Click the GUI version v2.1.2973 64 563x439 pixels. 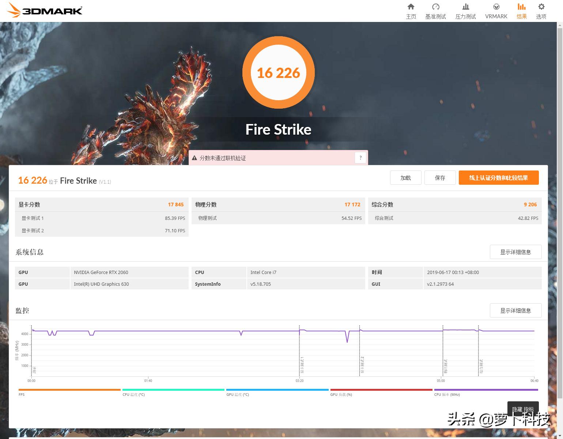pos(441,284)
